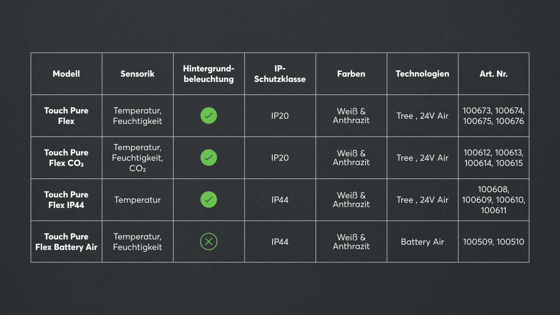The image size is (560, 315).
Task: Select the Touch Pure Flex IP44 model cell
Action: tap(66, 200)
